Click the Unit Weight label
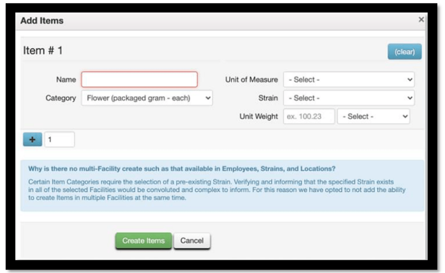Screen dimensions: 445x273 [259, 116]
